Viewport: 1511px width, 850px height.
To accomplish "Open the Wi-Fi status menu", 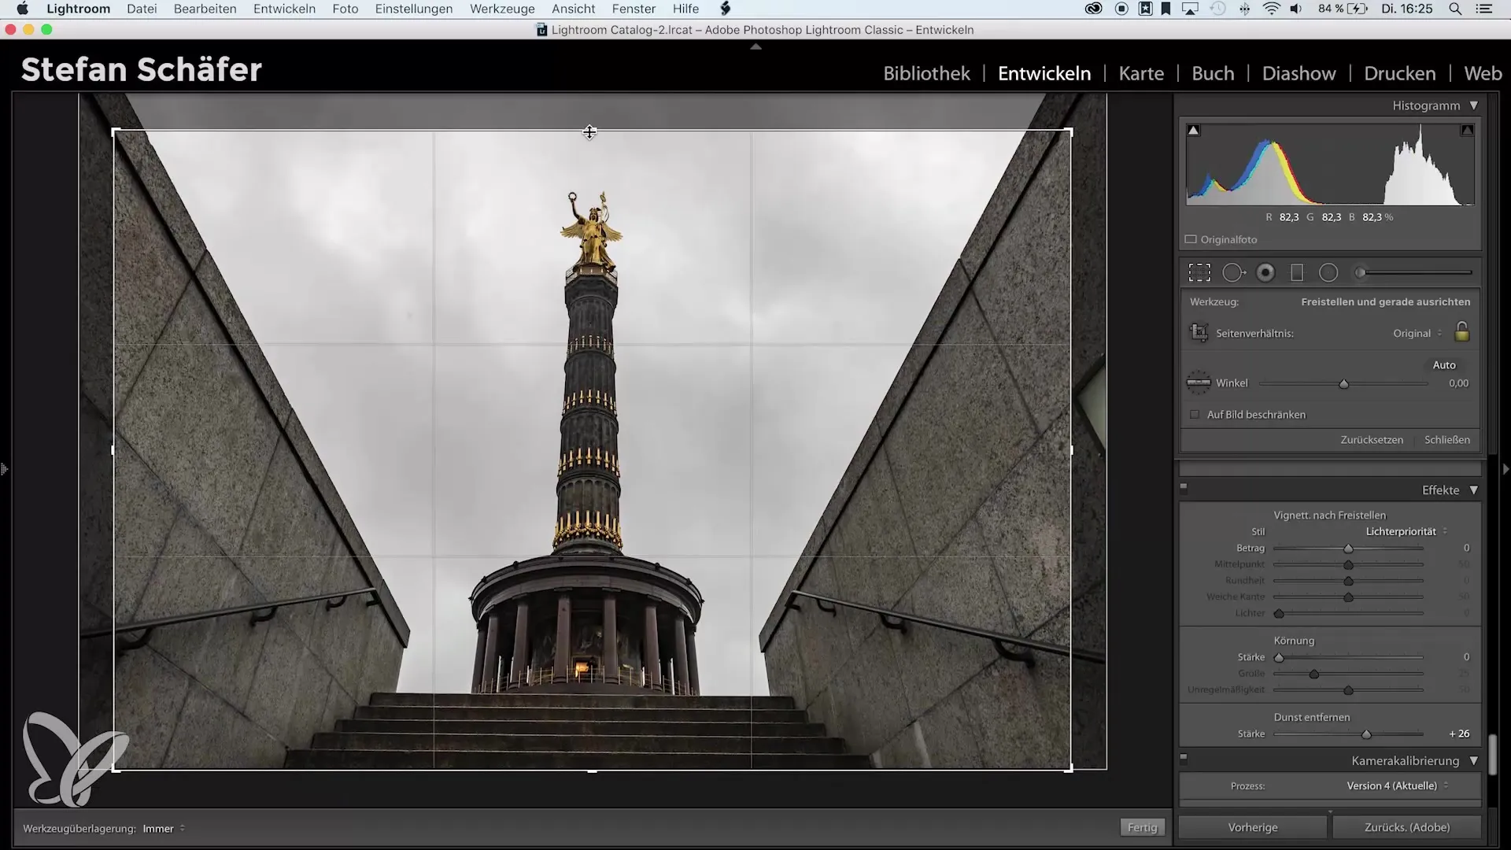I will 1271,9.
